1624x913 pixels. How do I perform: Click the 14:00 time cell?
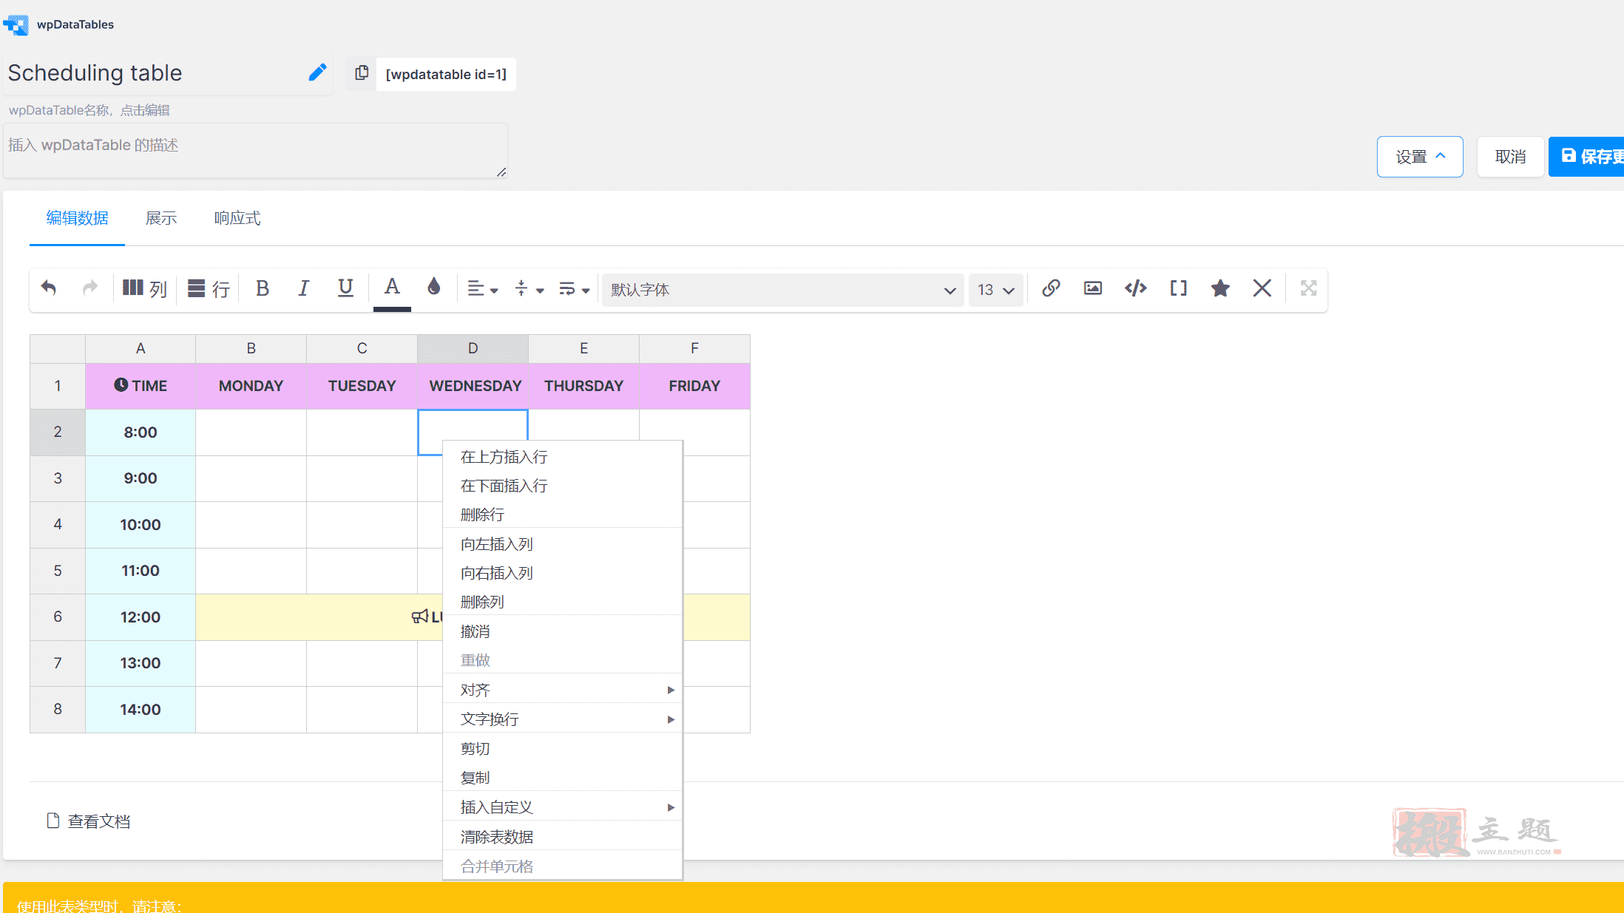[141, 710]
